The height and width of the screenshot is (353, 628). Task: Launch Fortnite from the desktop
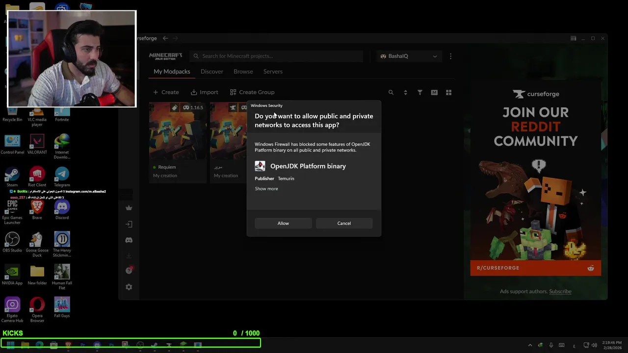coord(62,115)
